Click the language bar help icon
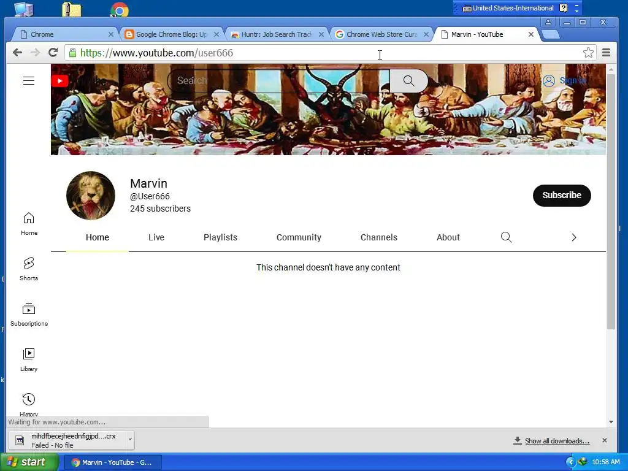Image resolution: width=628 pixels, height=471 pixels. (563, 8)
